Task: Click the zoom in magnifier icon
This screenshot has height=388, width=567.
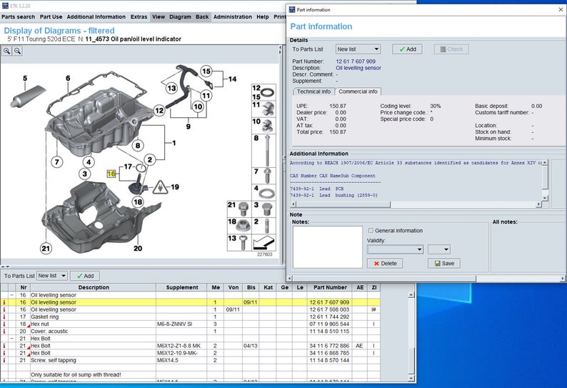Action: click(x=7, y=51)
